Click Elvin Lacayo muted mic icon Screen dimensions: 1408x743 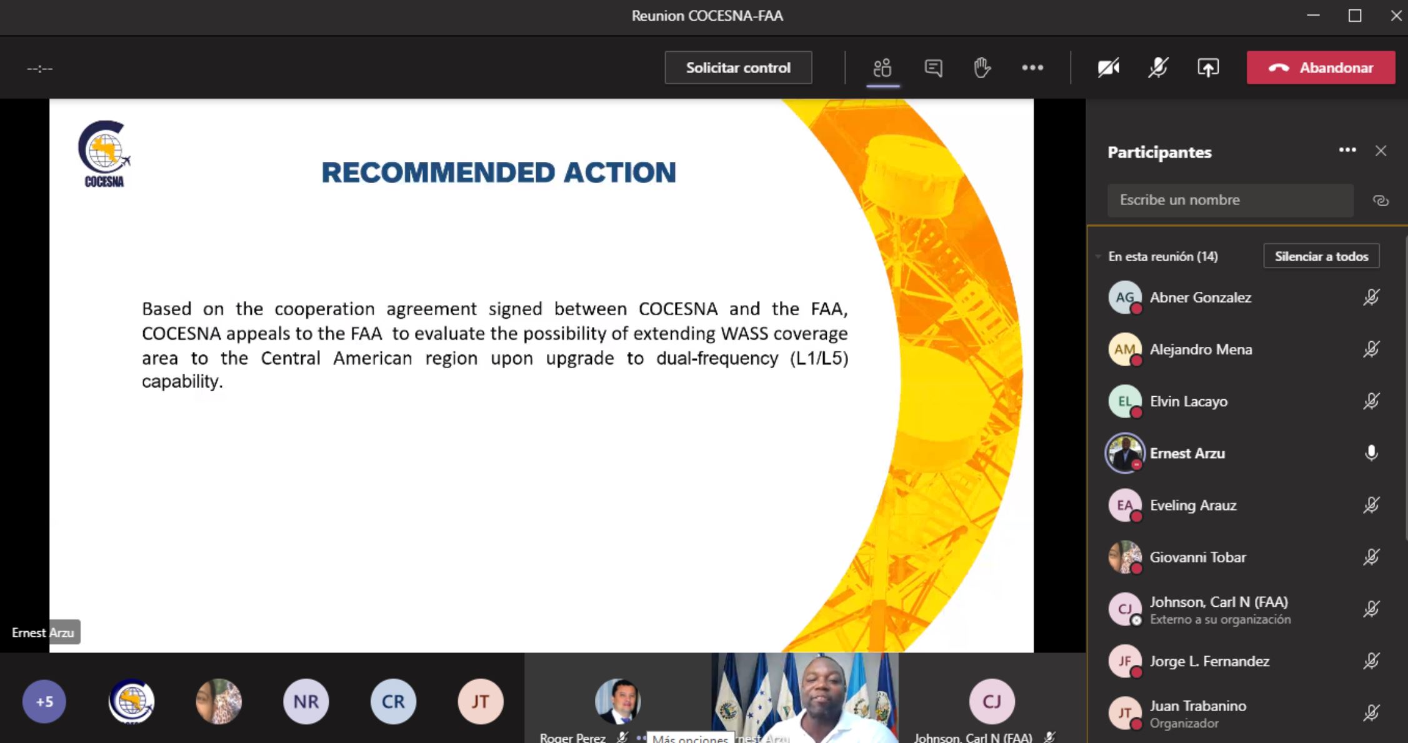click(1371, 401)
